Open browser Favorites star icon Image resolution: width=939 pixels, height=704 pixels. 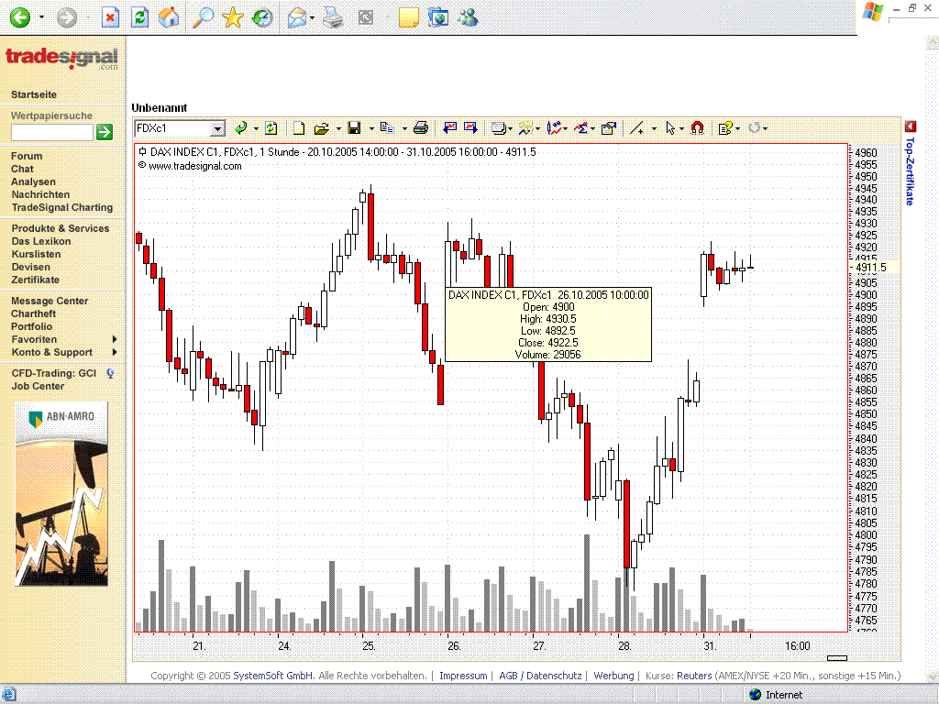point(233,16)
